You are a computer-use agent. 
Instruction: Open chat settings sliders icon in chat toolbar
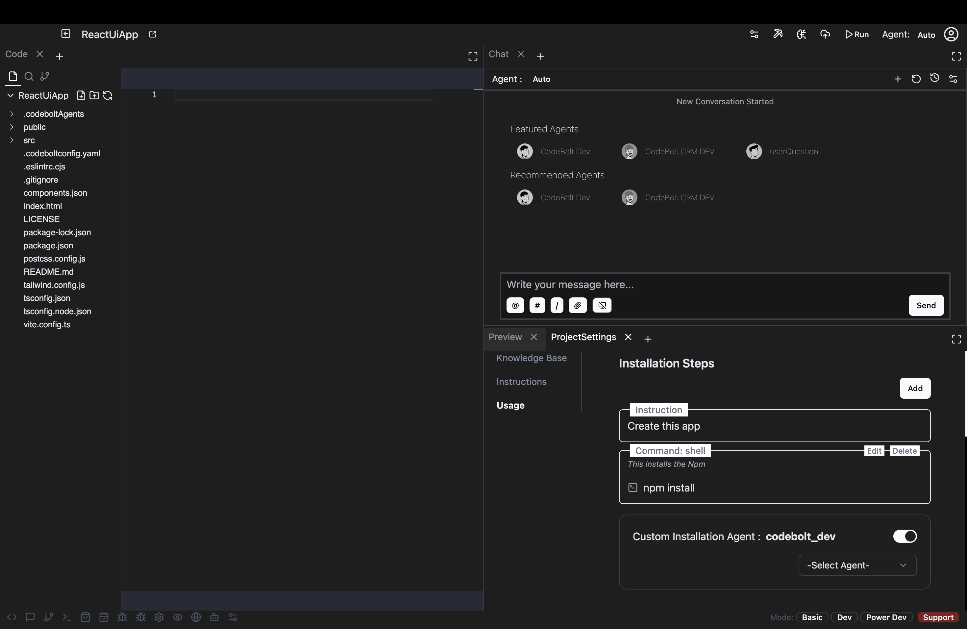pos(953,79)
